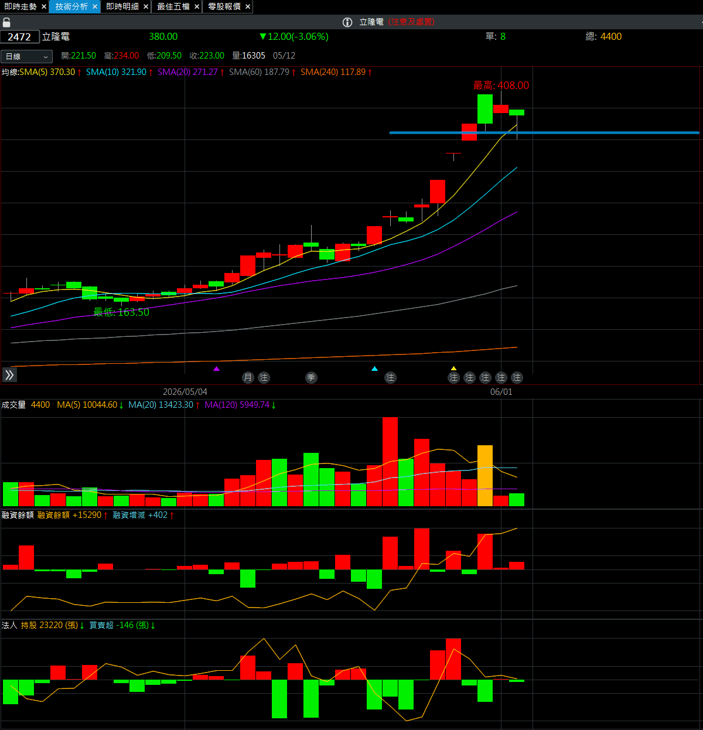Click the 融資增減 +402 value
The height and width of the screenshot is (730, 703).
(144, 515)
